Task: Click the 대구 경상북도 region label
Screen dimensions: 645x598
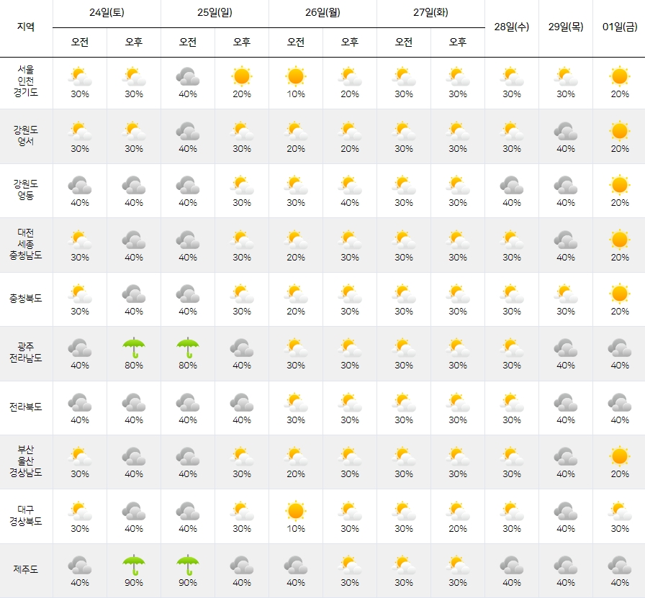Action: point(26,515)
